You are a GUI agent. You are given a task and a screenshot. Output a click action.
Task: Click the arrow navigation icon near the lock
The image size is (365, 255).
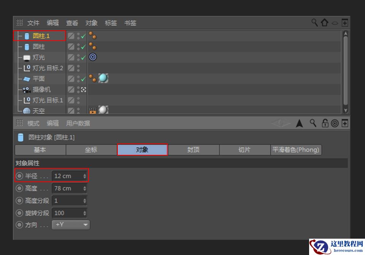300,123
